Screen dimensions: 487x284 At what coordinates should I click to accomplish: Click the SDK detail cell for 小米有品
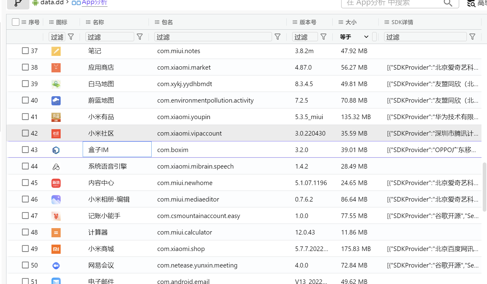432,117
